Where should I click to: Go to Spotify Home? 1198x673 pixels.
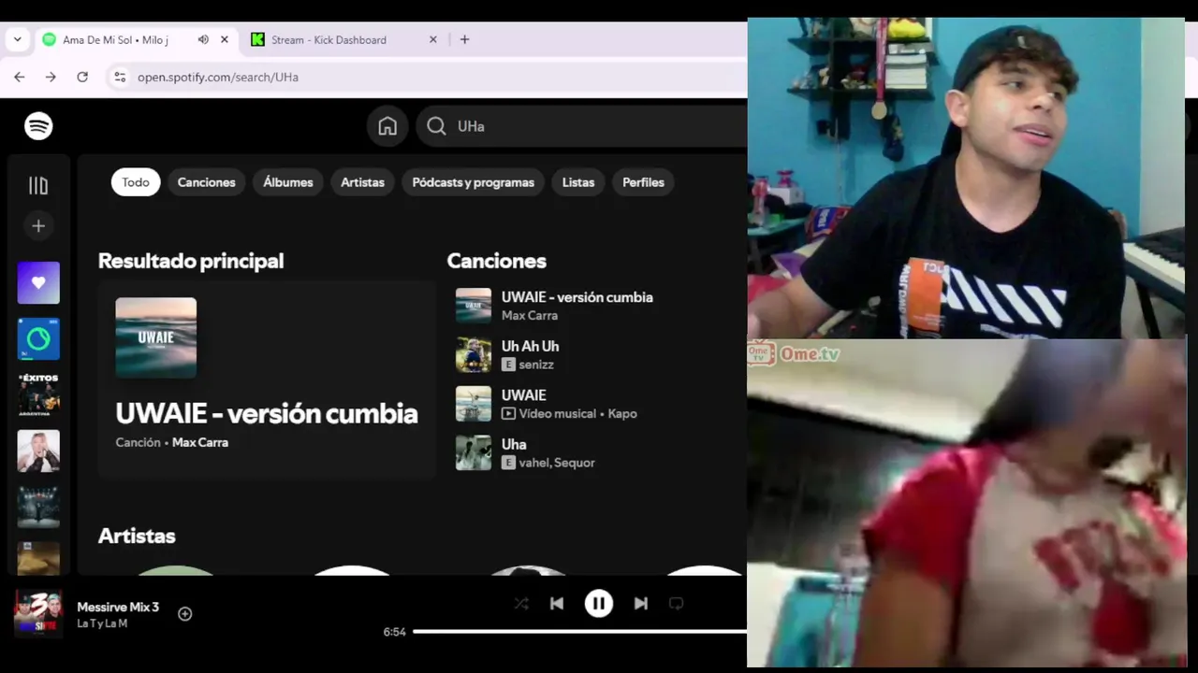click(387, 126)
